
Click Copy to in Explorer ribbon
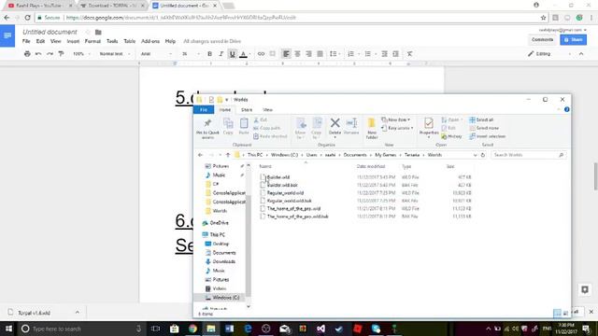coord(317,129)
